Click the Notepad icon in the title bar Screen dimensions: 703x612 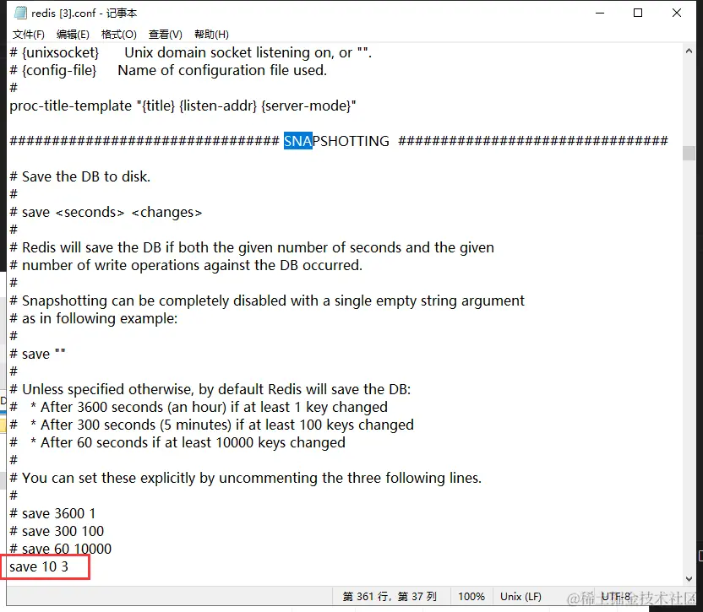pos(20,13)
